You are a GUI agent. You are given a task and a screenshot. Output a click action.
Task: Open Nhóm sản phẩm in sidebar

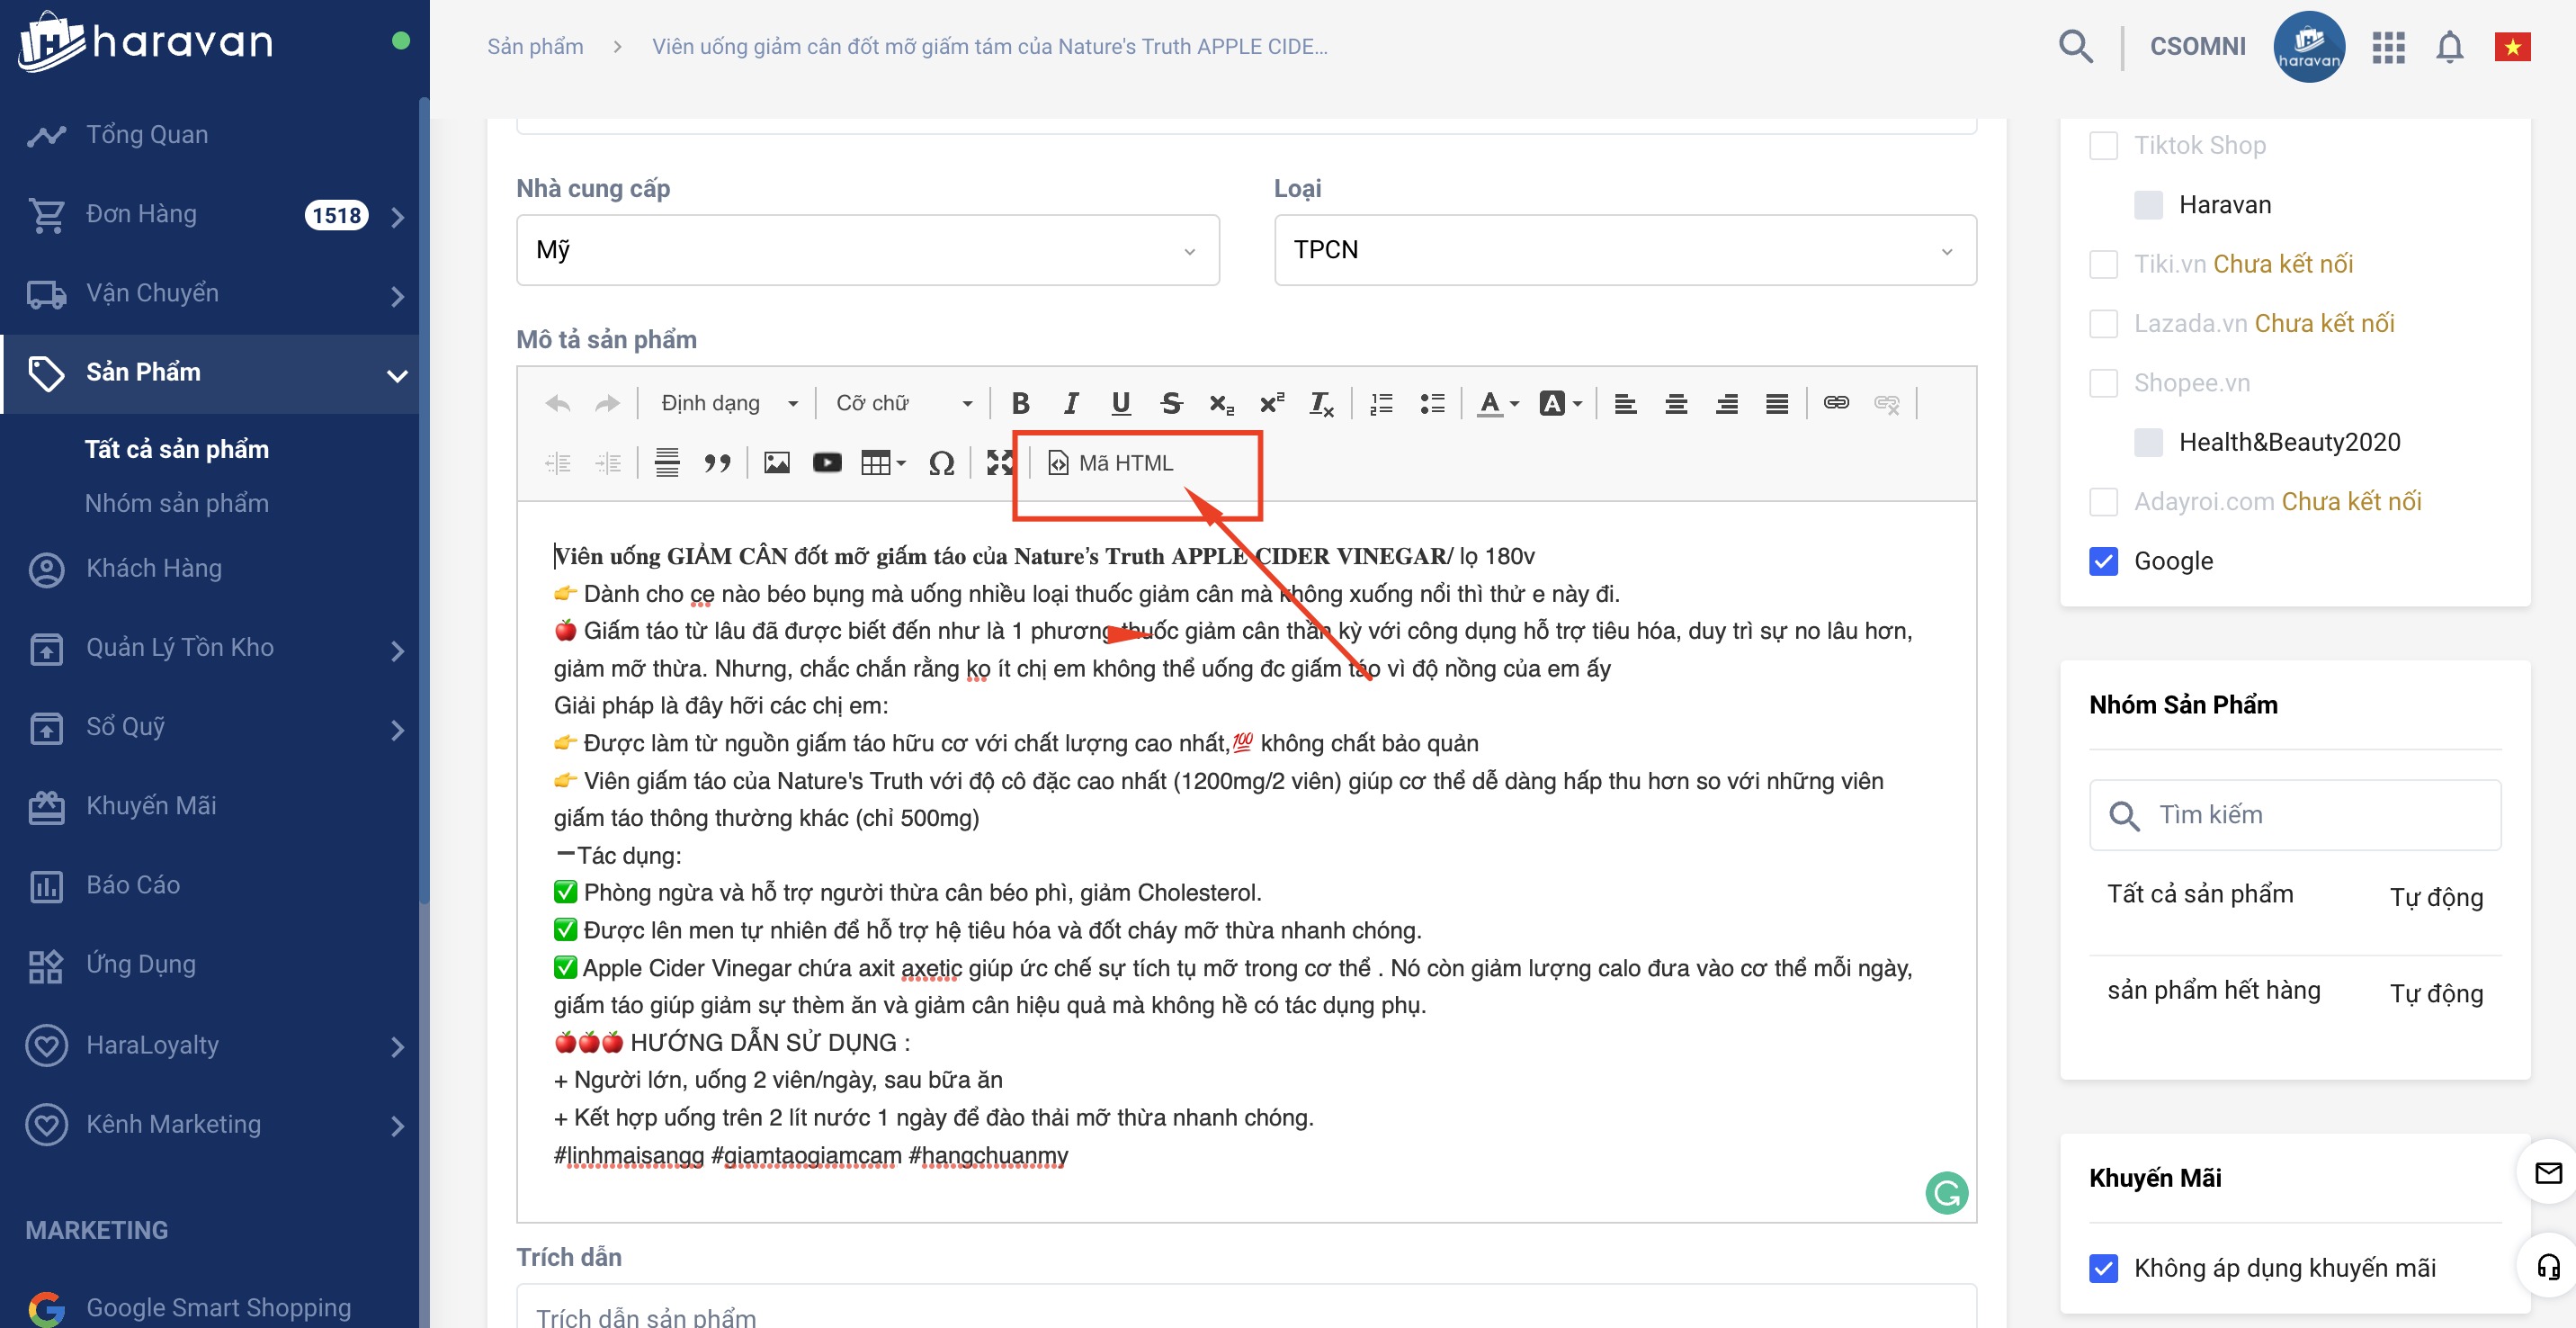pyautogui.click(x=177, y=503)
